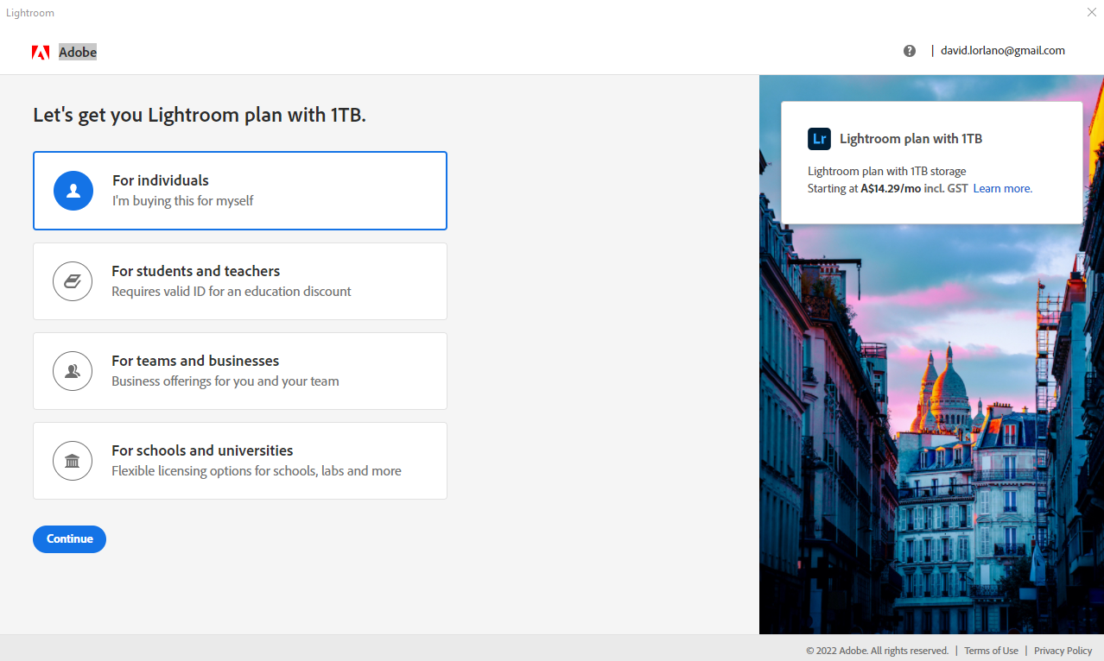Click the Adobe wordmark in the header

[78, 52]
